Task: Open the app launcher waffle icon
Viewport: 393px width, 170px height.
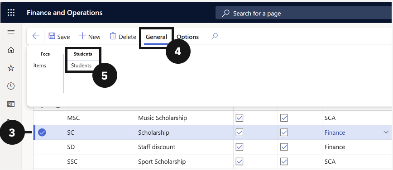Action: (11, 13)
